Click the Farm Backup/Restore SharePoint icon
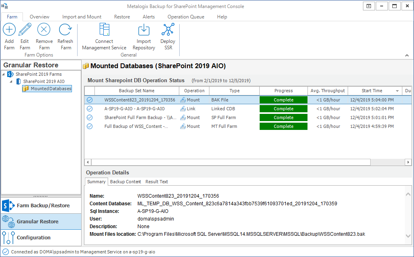The height and width of the screenshot is (257, 414). (x=8, y=206)
